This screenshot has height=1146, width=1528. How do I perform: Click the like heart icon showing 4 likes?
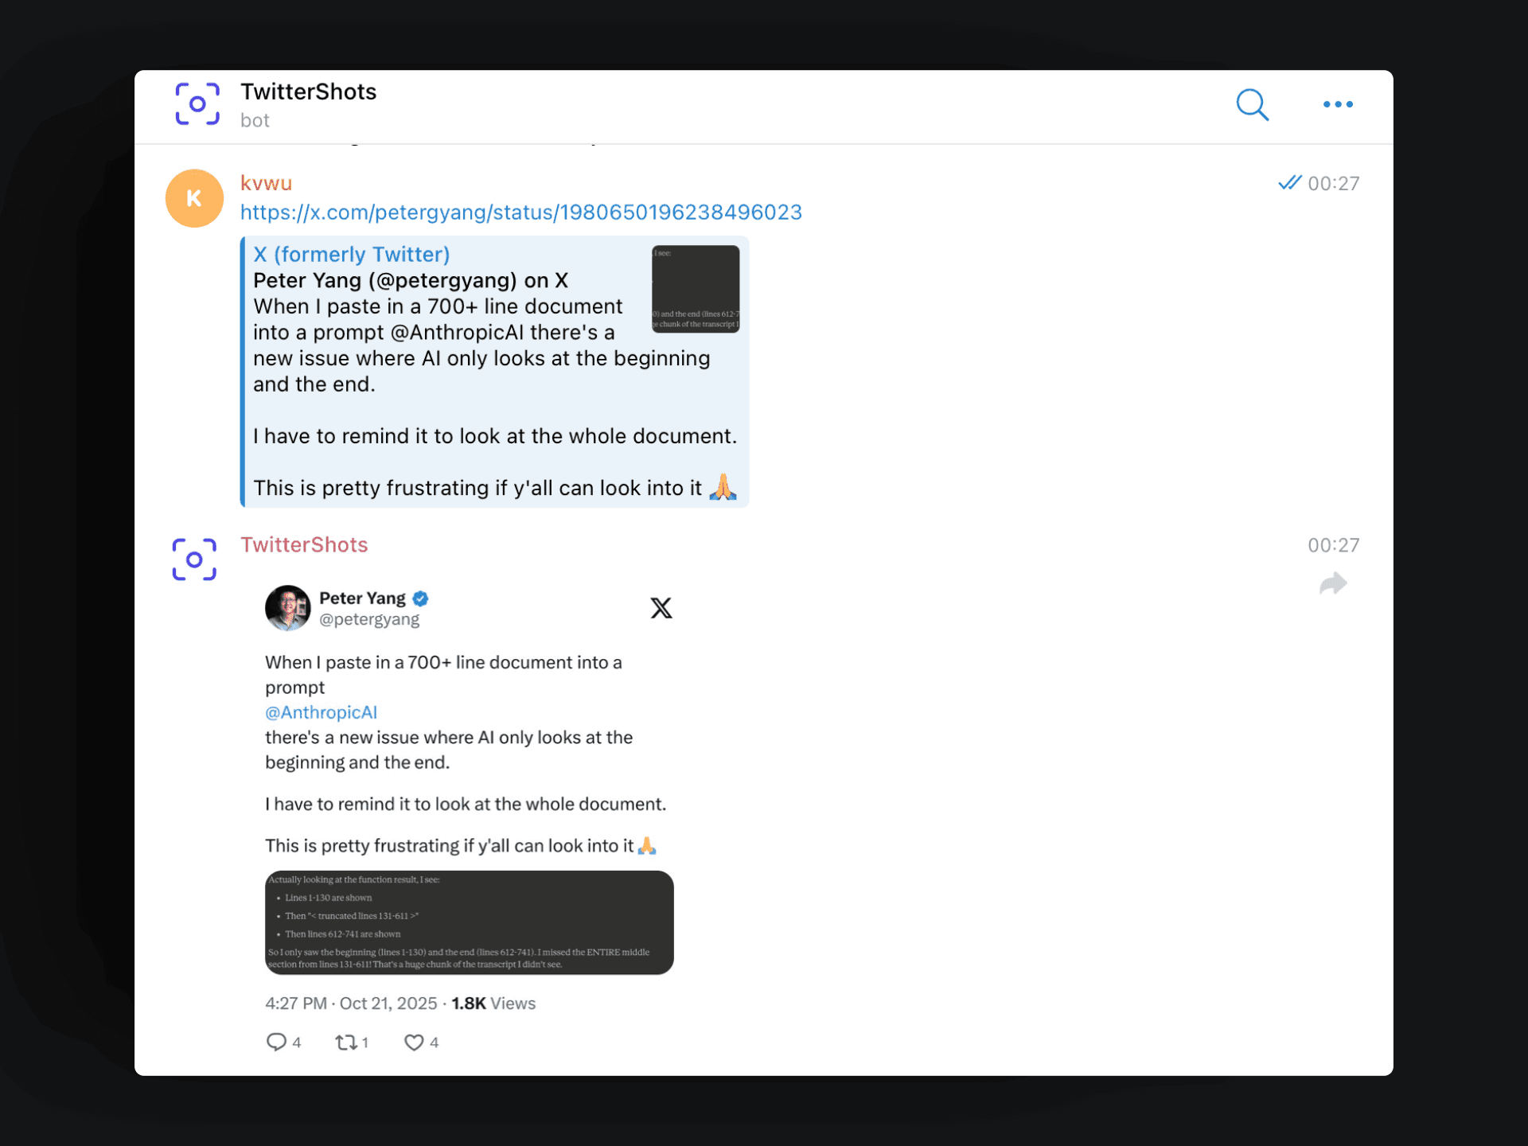[415, 1042]
